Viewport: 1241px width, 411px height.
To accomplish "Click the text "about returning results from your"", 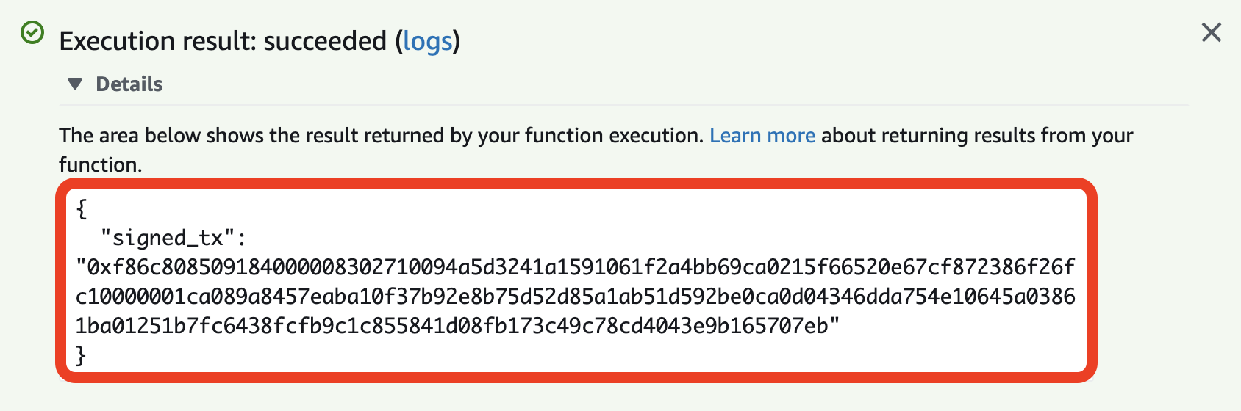I will [977, 136].
